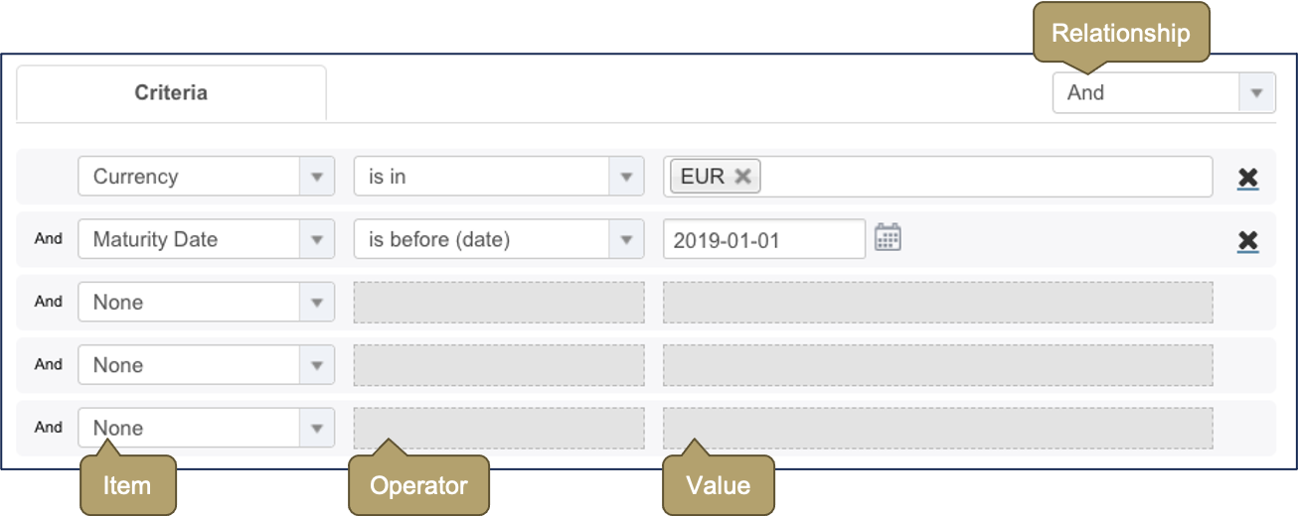
Task: Open the fourth row None dropdown
Action: click(x=316, y=365)
